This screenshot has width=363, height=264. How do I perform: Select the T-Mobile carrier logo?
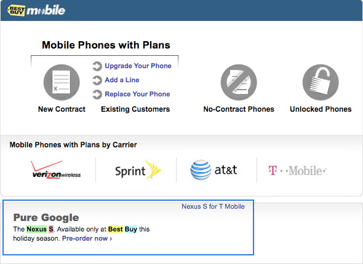297,171
